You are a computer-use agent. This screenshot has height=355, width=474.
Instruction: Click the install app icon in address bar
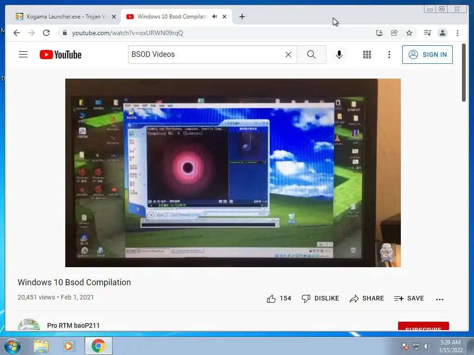(x=380, y=33)
